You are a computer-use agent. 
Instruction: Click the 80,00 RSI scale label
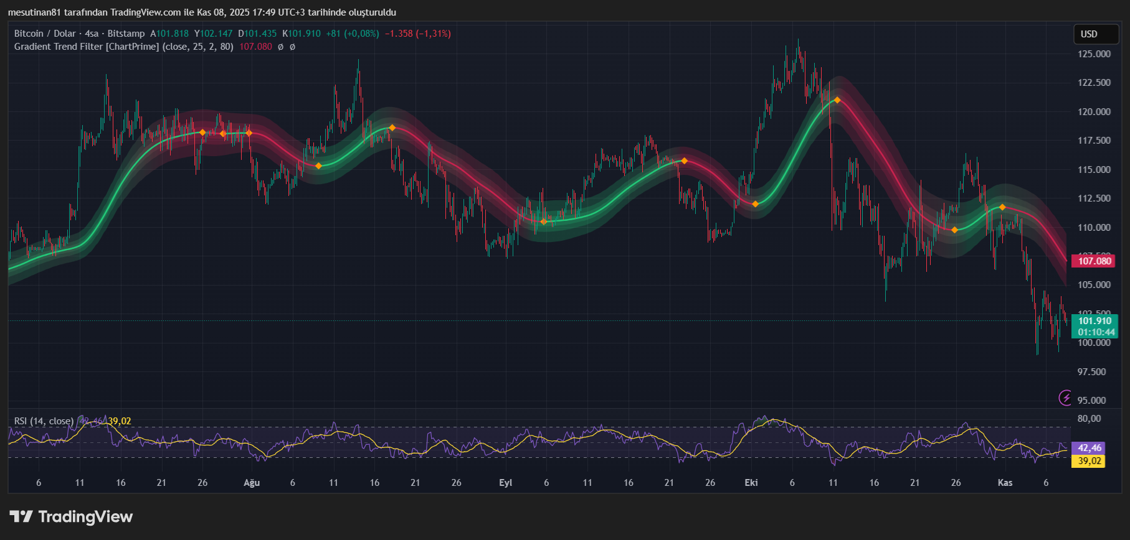[1089, 419]
